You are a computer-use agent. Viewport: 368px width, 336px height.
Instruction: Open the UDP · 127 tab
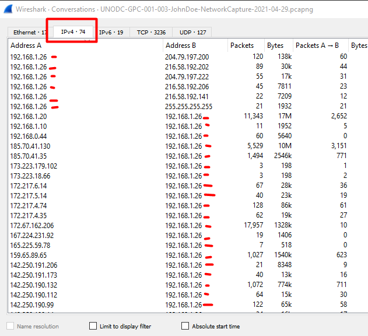tap(192, 33)
